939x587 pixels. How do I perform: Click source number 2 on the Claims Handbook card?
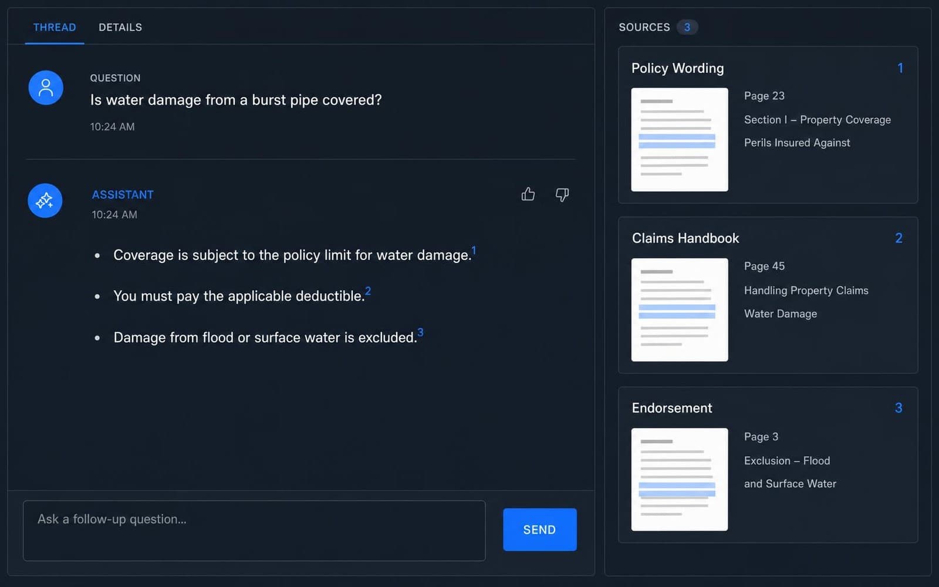pos(899,238)
